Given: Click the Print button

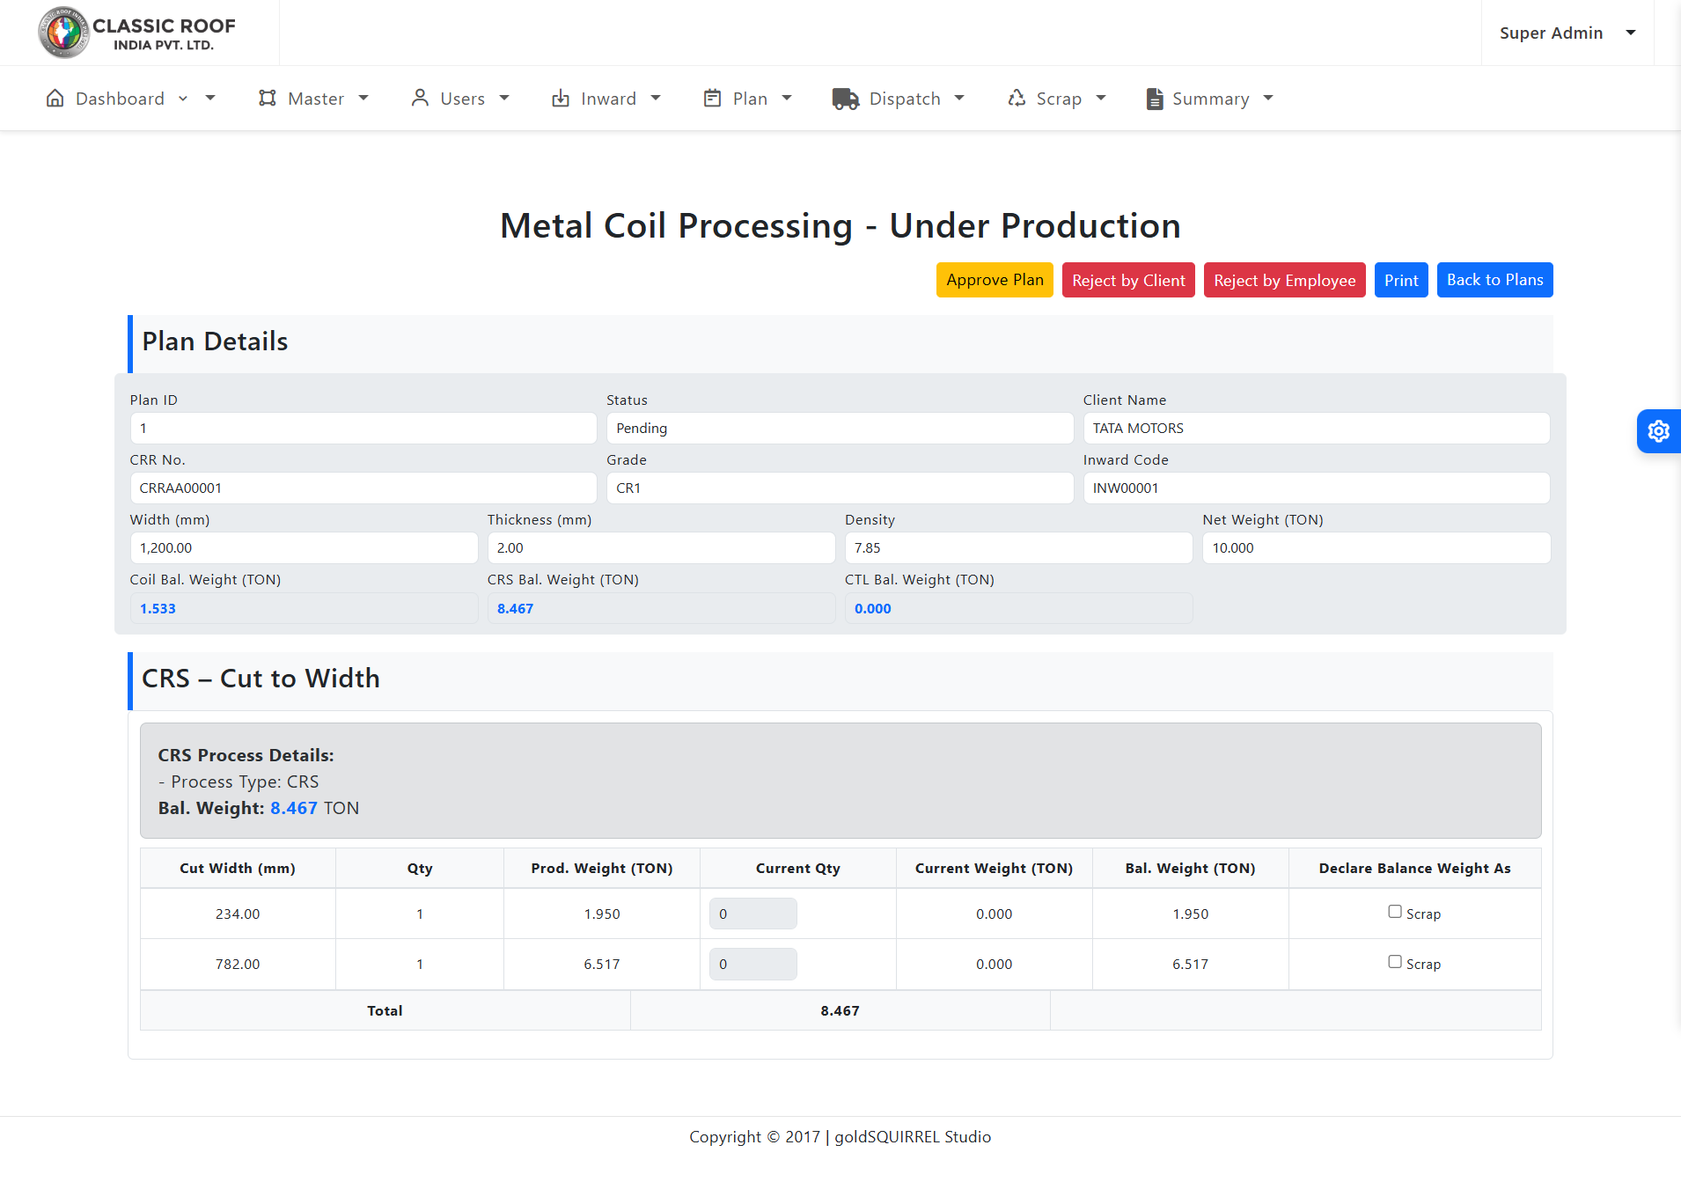Looking at the screenshot, I should click(x=1400, y=280).
